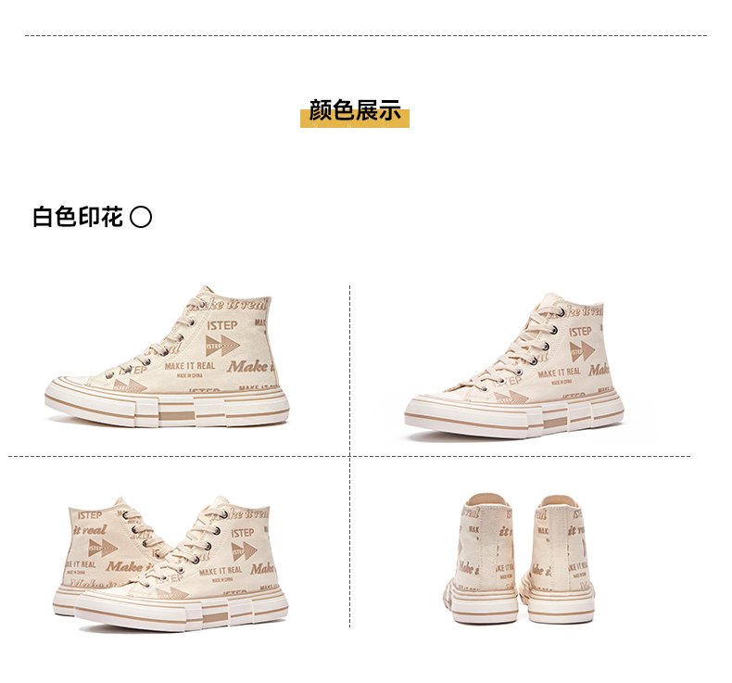This screenshot has width=732, height=683.
Task: Click the MAKE IT REAL text on side-view shoe
Action: [190, 366]
